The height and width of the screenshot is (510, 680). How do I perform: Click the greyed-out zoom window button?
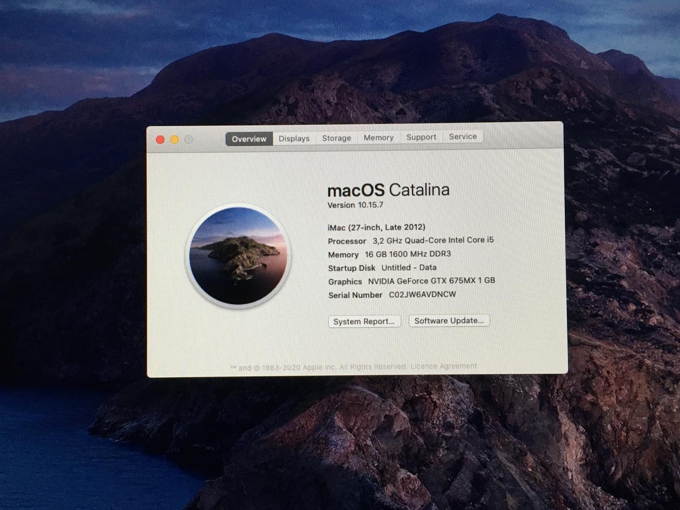(x=189, y=139)
